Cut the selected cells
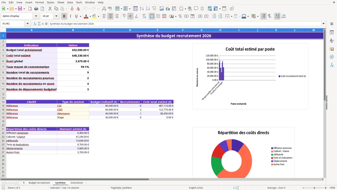337x190 pixels. (50, 9)
